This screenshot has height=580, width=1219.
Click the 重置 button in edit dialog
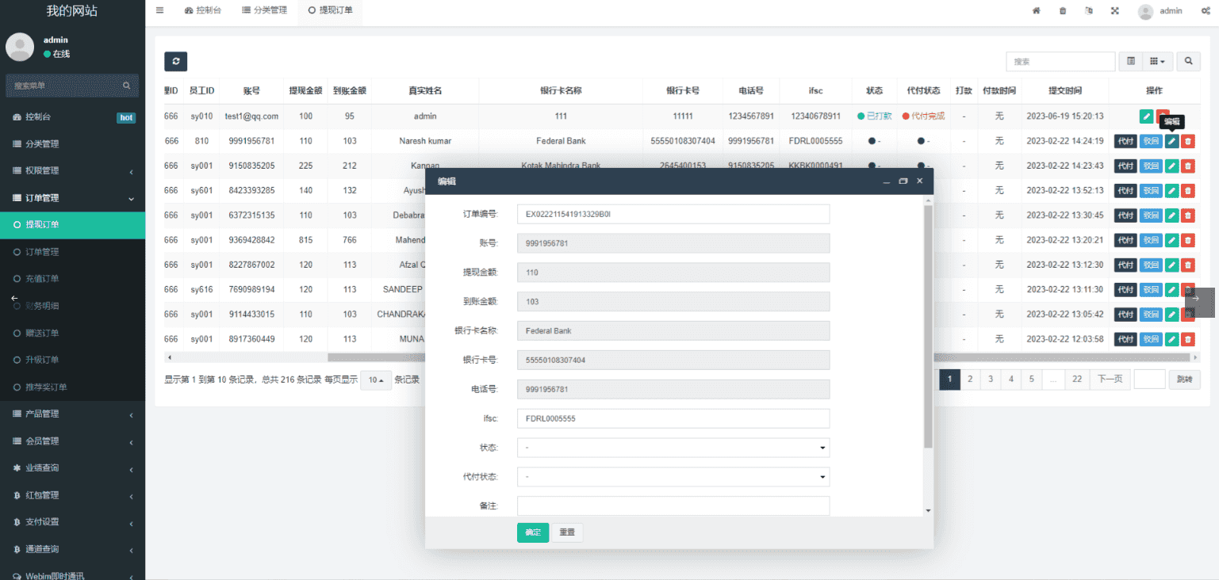click(x=567, y=532)
